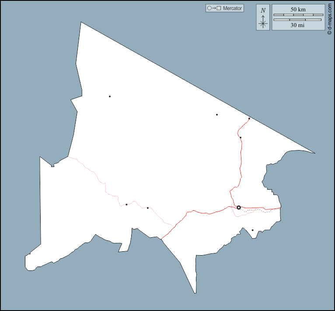Click the city dot on the red road below the border town
This screenshot has width=335, height=311.
coord(241,138)
